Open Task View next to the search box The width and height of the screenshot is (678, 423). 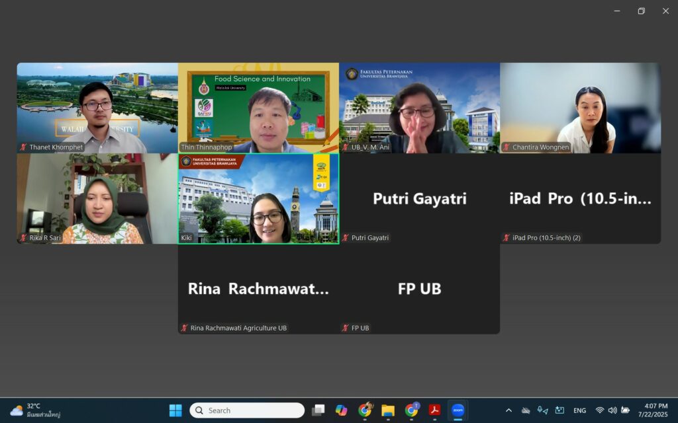(x=318, y=410)
